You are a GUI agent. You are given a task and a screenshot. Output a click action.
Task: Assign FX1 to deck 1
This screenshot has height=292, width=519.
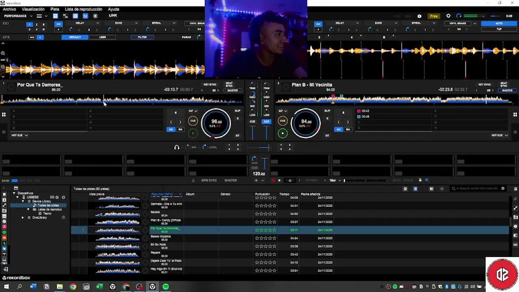(x=29, y=24)
